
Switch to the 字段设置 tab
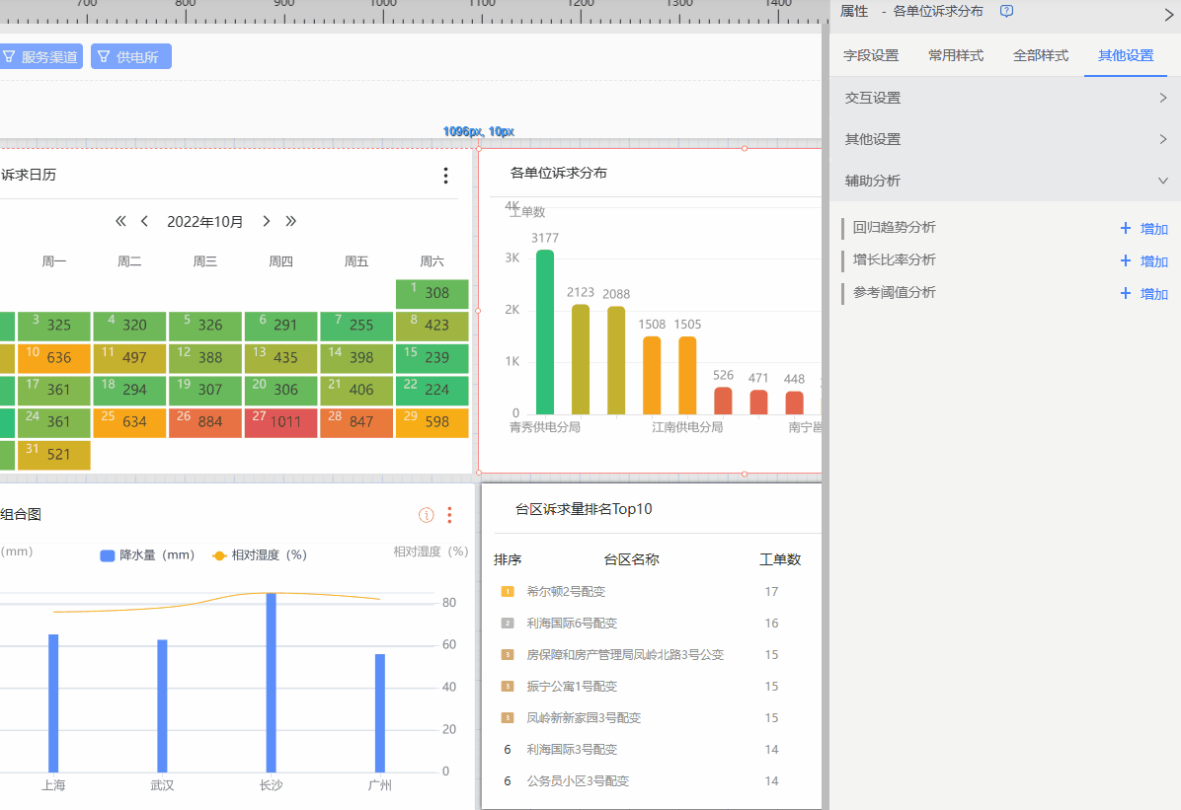(871, 55)
